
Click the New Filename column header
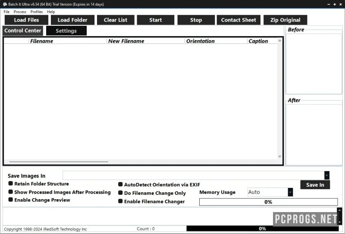click(146, 41)
